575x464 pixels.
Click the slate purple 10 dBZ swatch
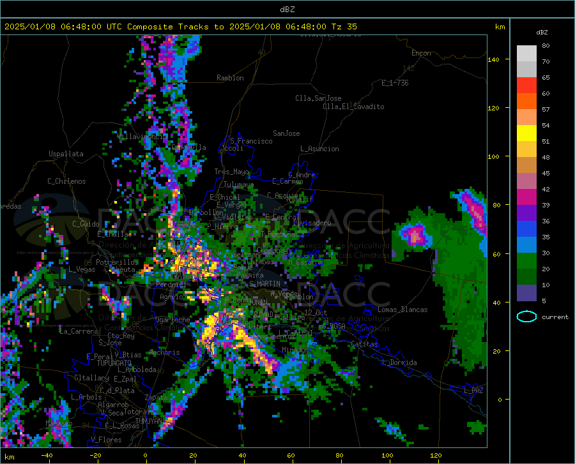point(526,293)
